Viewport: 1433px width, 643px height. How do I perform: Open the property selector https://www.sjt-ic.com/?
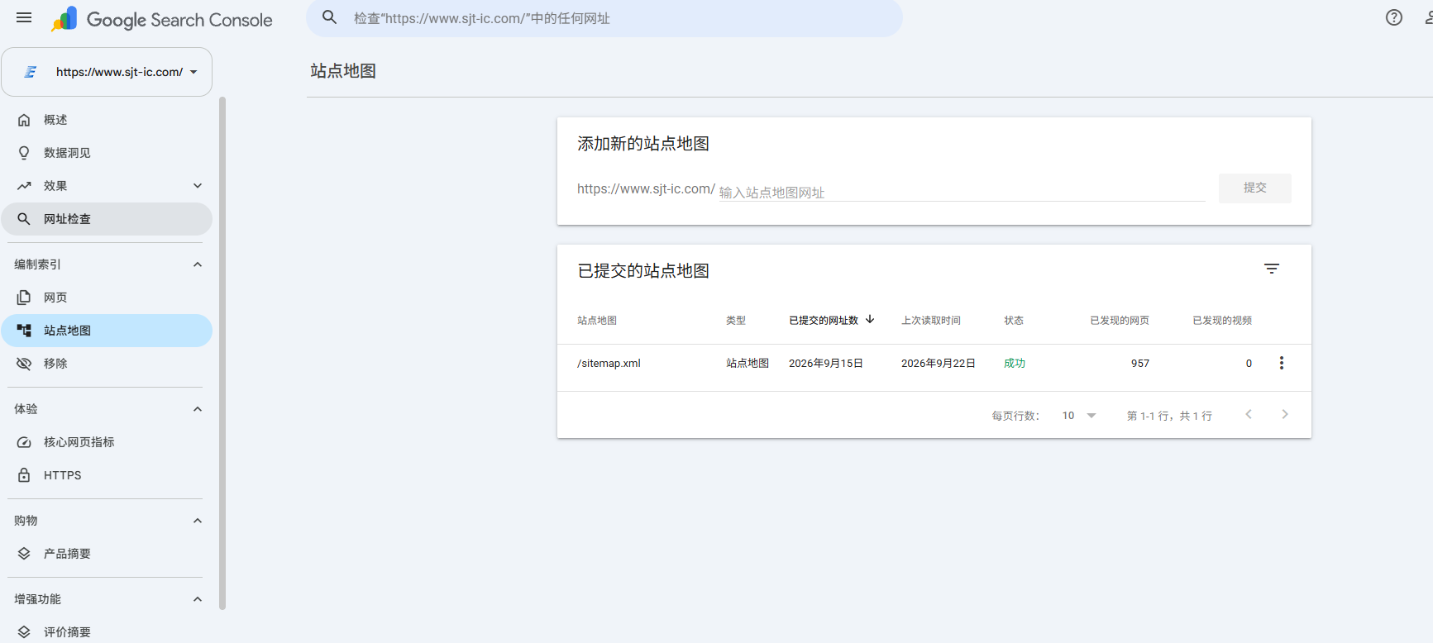click(107, 72)
